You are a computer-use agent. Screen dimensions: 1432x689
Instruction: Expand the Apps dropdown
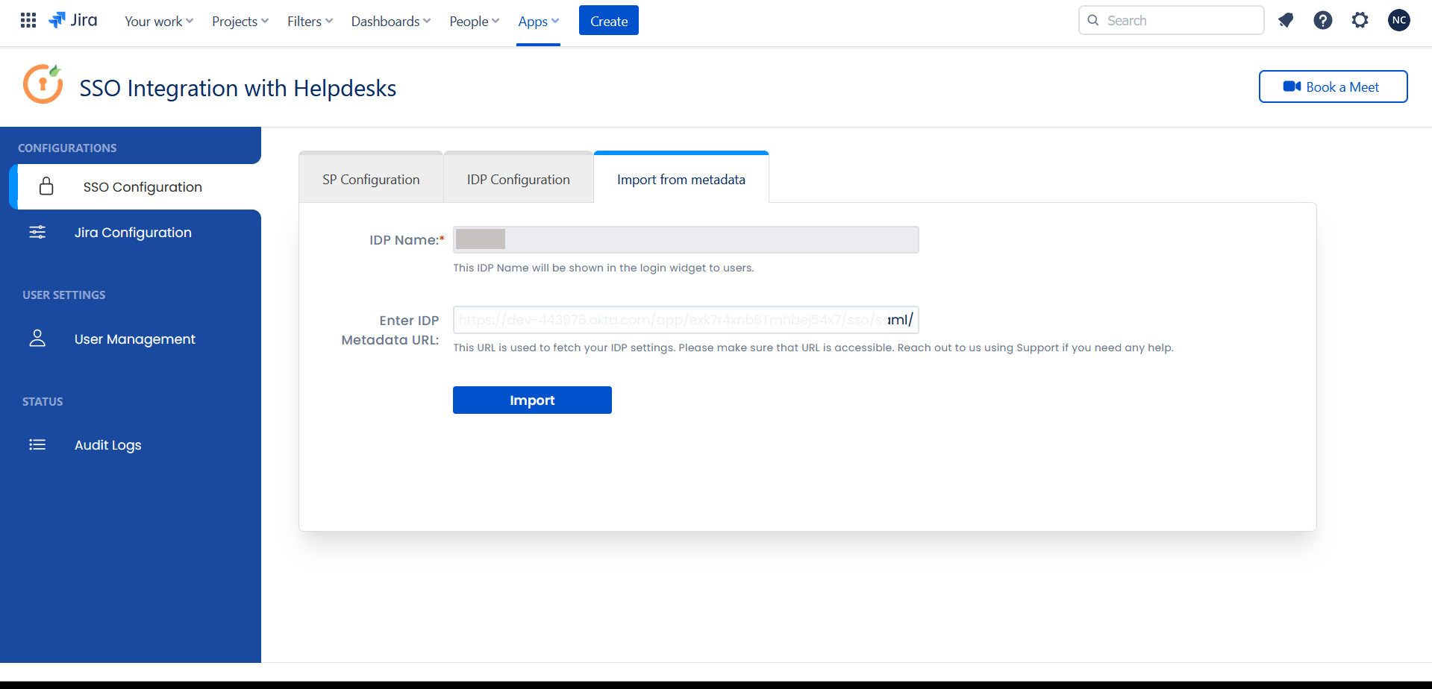[x=538, y=22]
